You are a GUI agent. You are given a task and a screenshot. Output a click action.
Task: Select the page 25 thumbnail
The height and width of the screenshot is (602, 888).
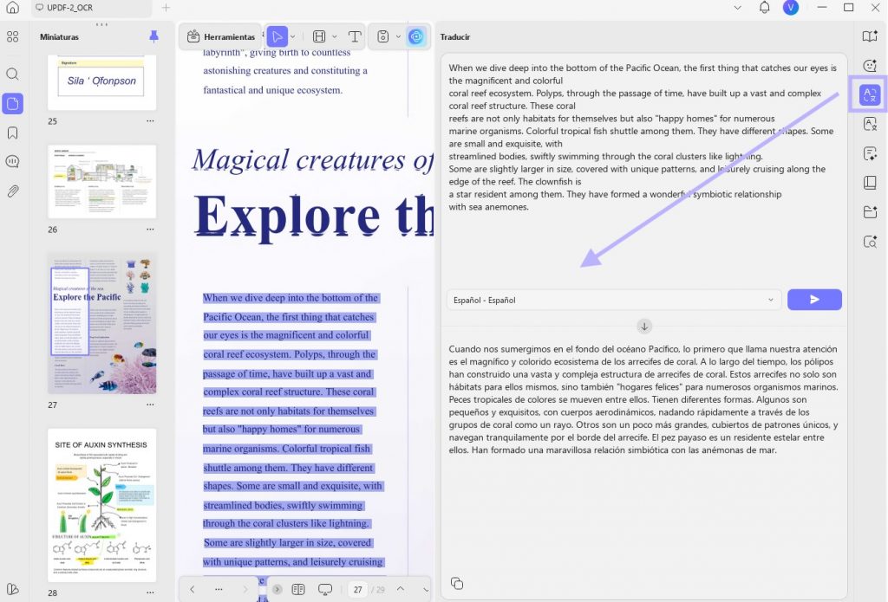(x=102, y=82)
